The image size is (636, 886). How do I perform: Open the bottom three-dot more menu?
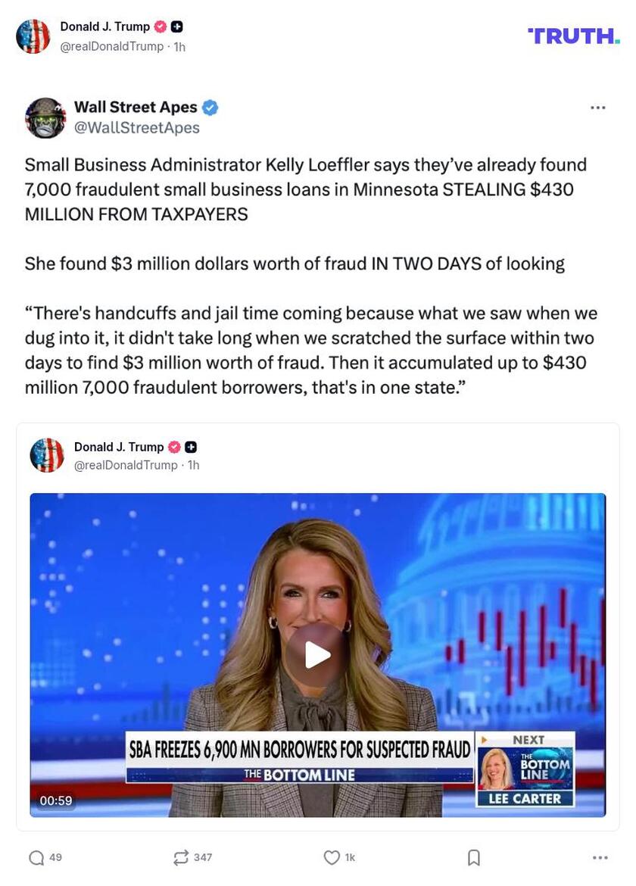pyautogui.click(x=600, y=858)
